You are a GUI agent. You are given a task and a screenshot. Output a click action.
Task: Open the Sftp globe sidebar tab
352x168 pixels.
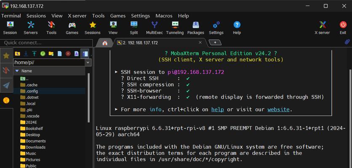coord(6,100)
